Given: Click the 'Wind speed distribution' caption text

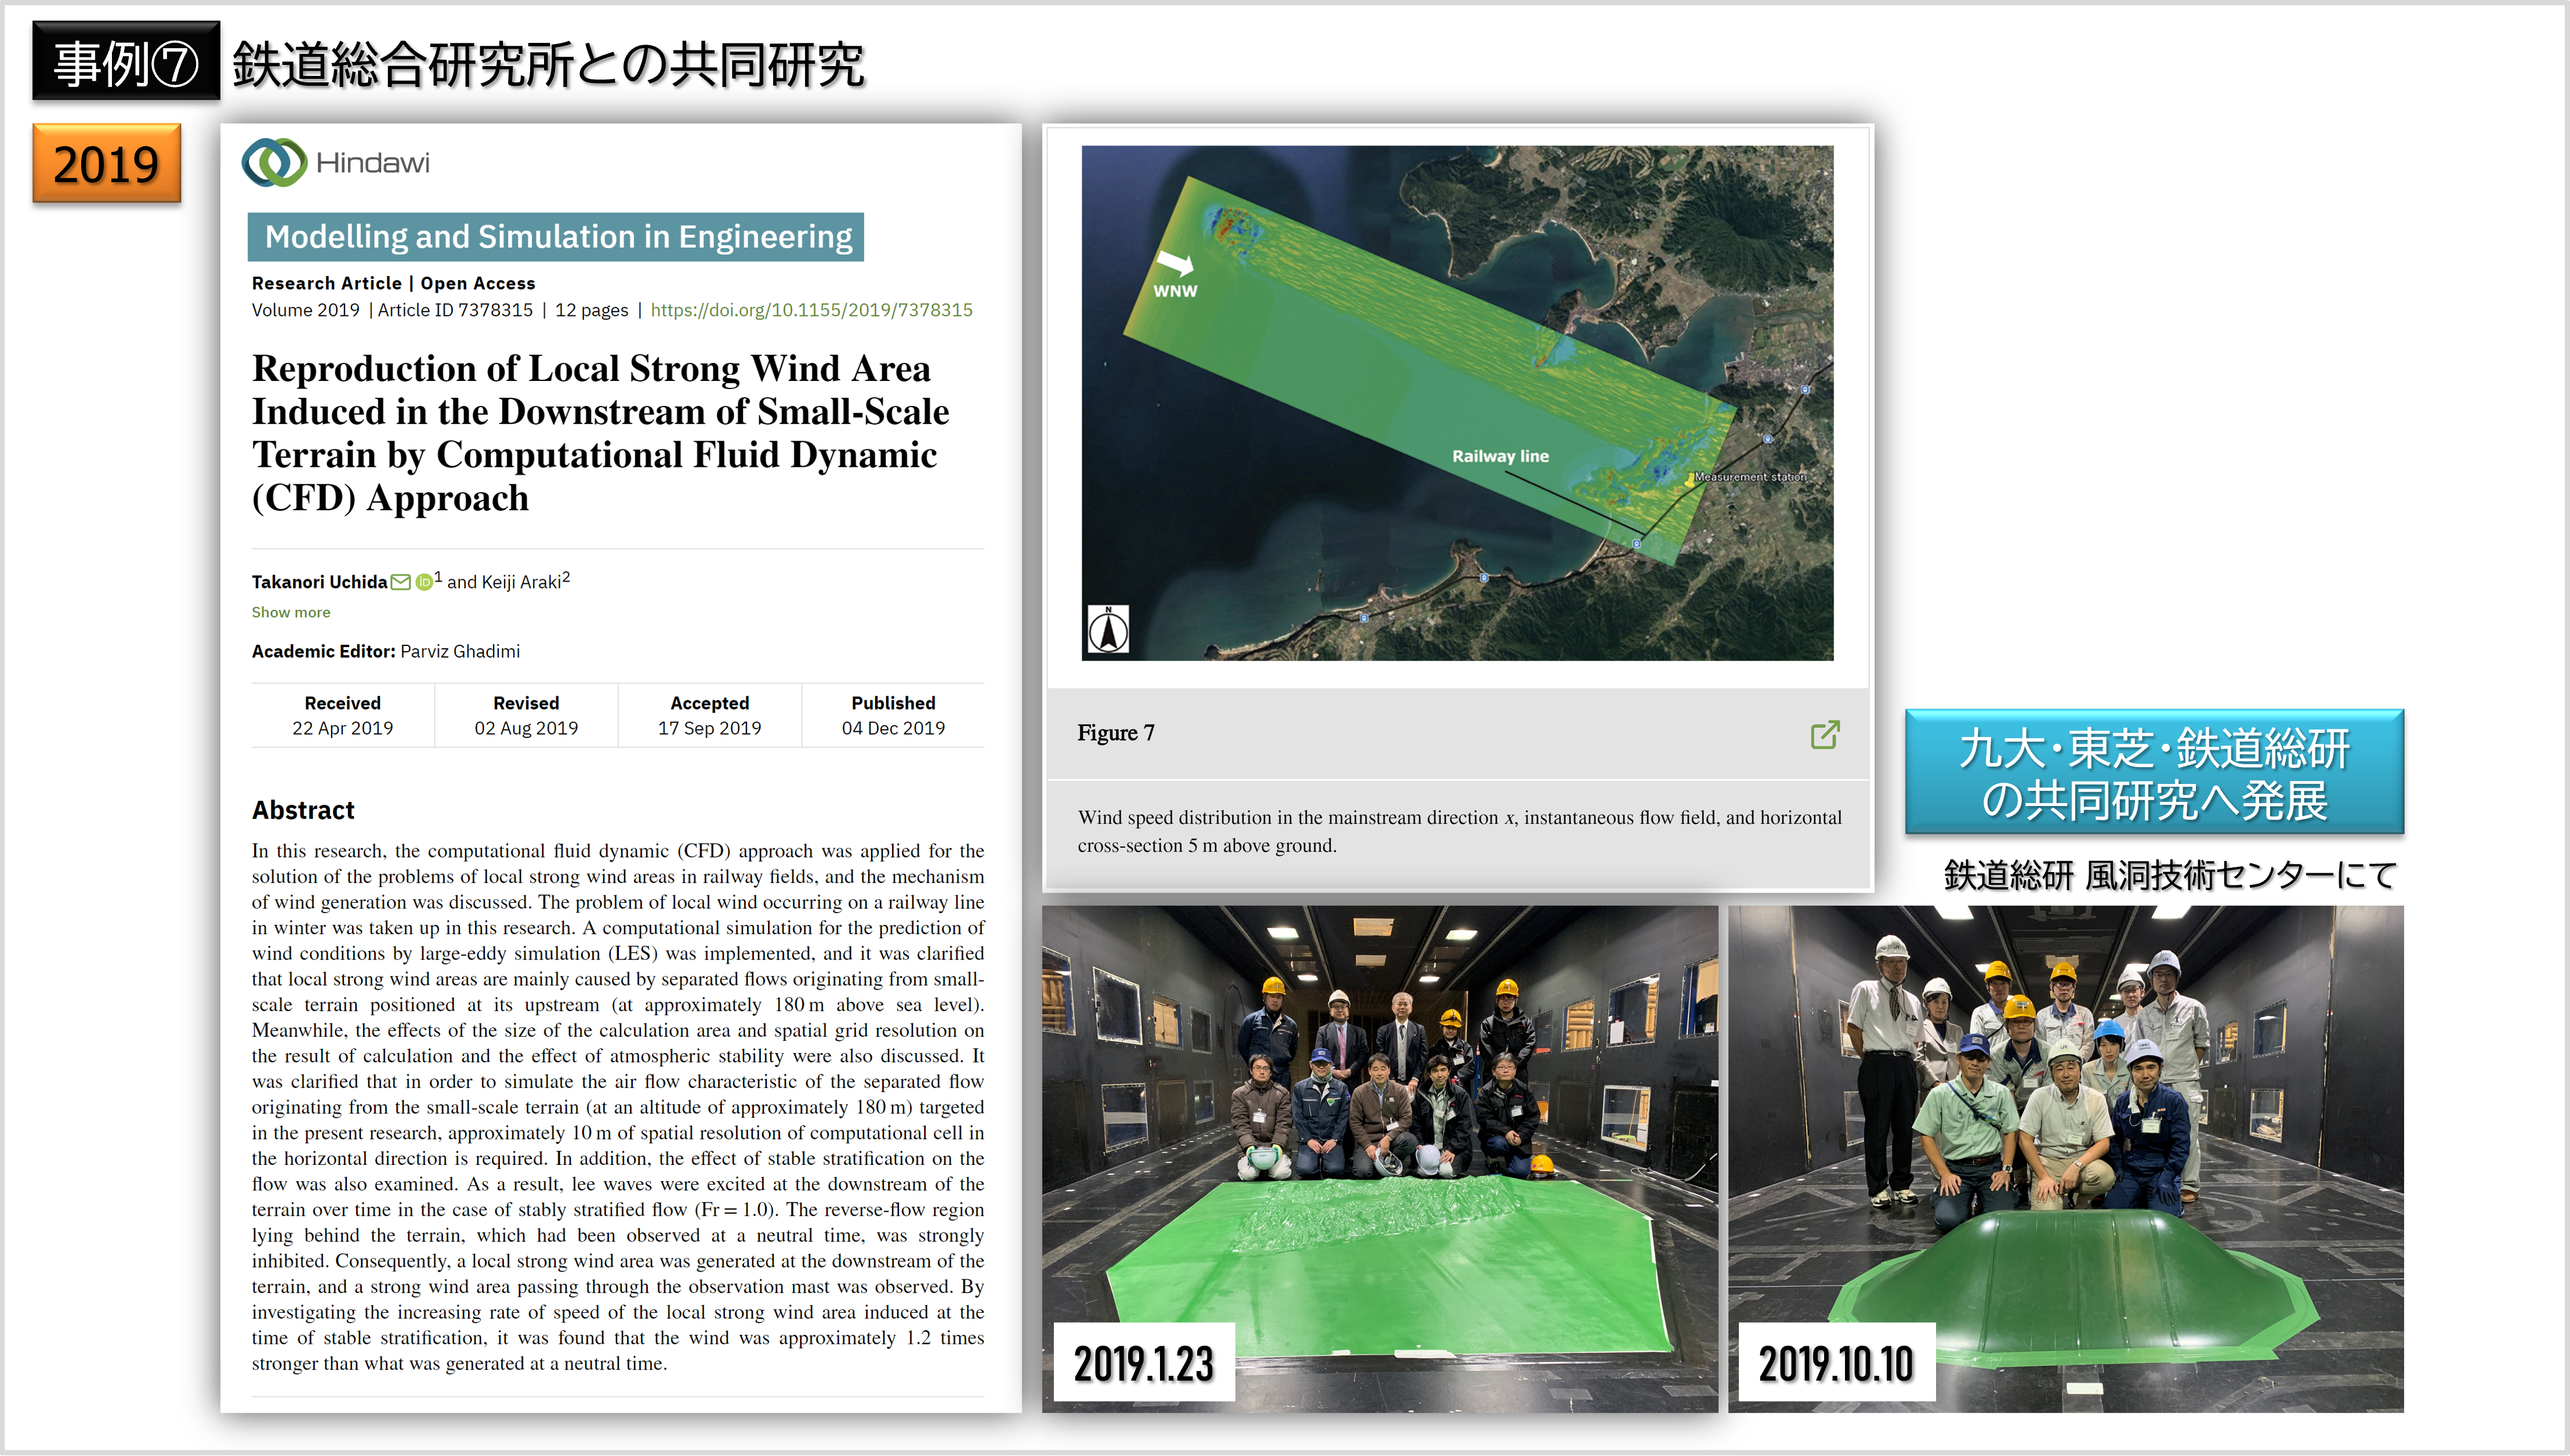Looking at the screenshot, I should (1459, 831).
